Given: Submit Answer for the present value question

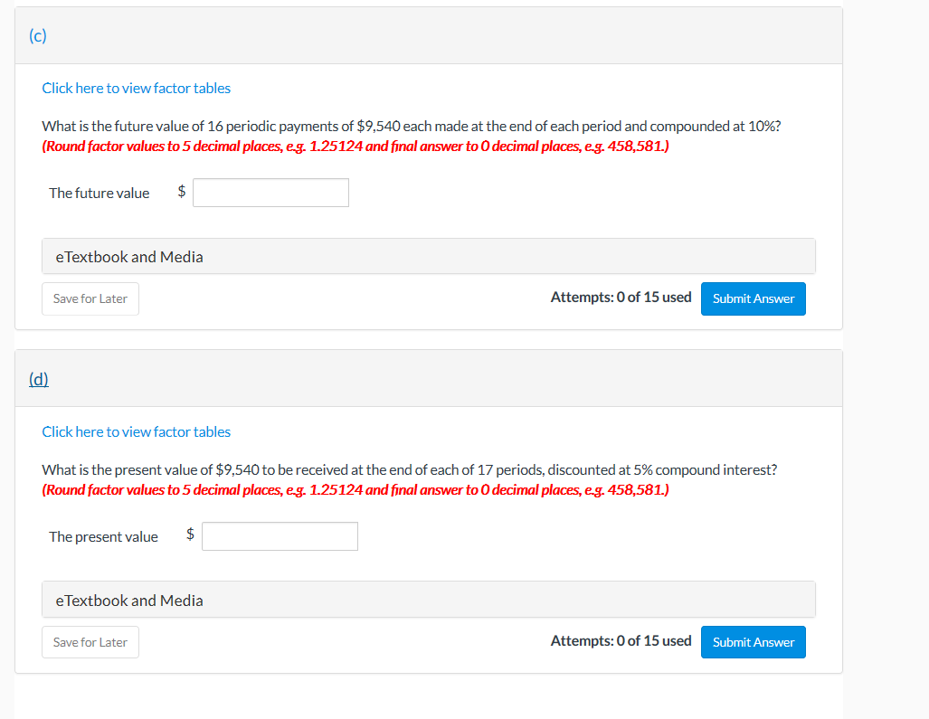Looking at the screenshot, I should 753,642.
